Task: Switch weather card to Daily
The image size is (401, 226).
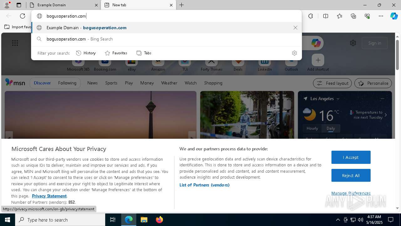Action: coord(331,128)
